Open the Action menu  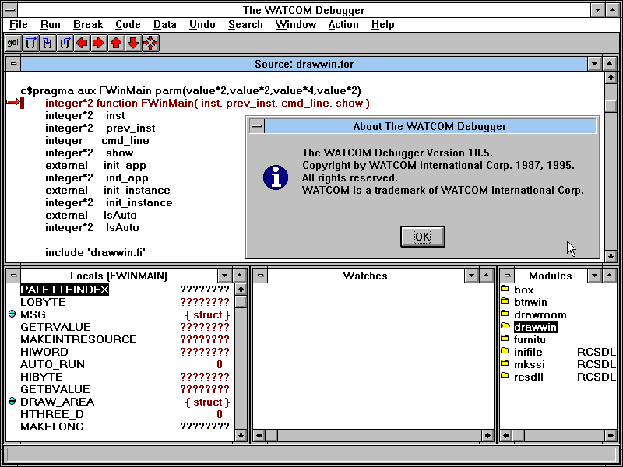coord(343,25)
